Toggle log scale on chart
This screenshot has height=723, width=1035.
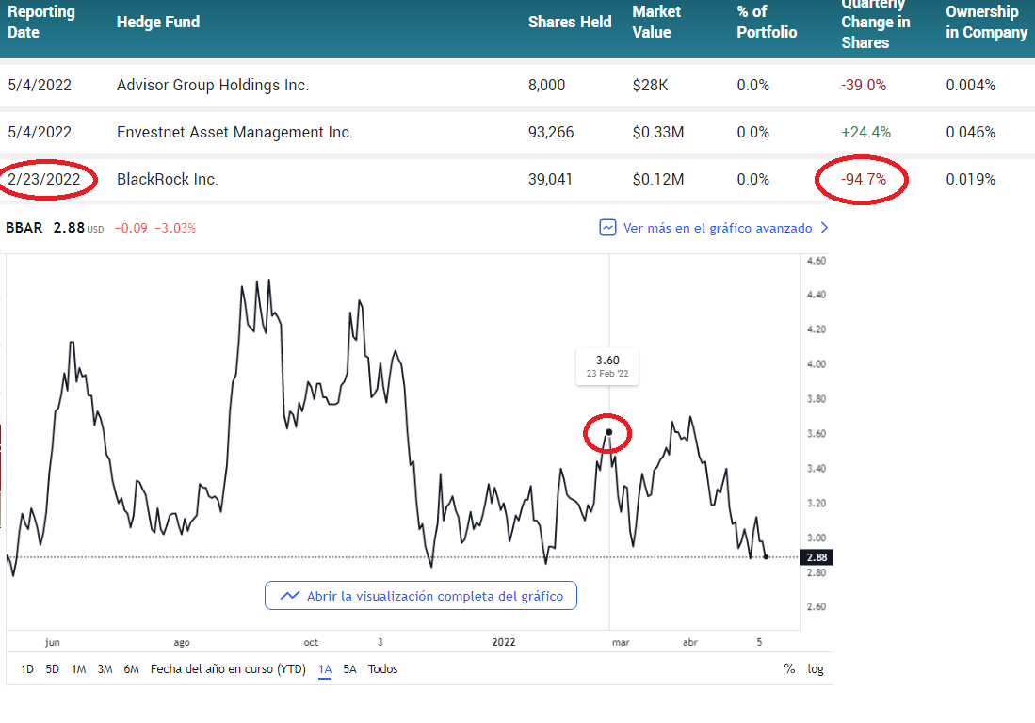tap(816, 669)
